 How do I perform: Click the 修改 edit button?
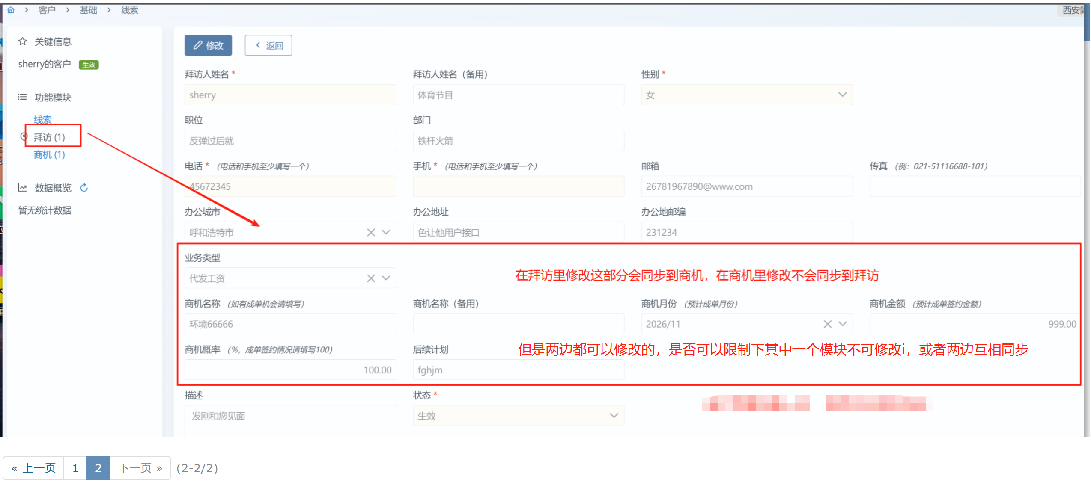[x=208, y=45]
